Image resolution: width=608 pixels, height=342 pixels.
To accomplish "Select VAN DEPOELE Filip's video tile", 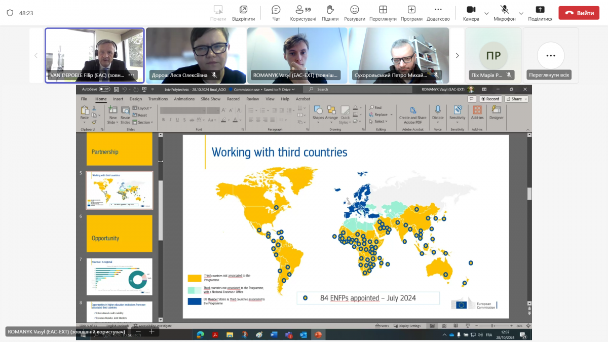I will 95,51.
